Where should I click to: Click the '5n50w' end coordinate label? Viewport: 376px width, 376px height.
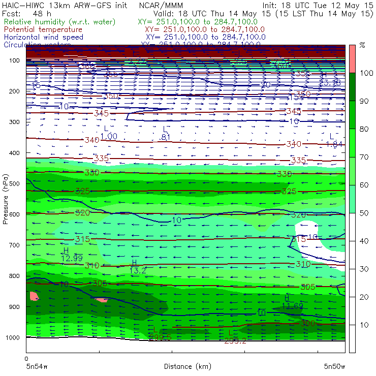coord(334,366)
